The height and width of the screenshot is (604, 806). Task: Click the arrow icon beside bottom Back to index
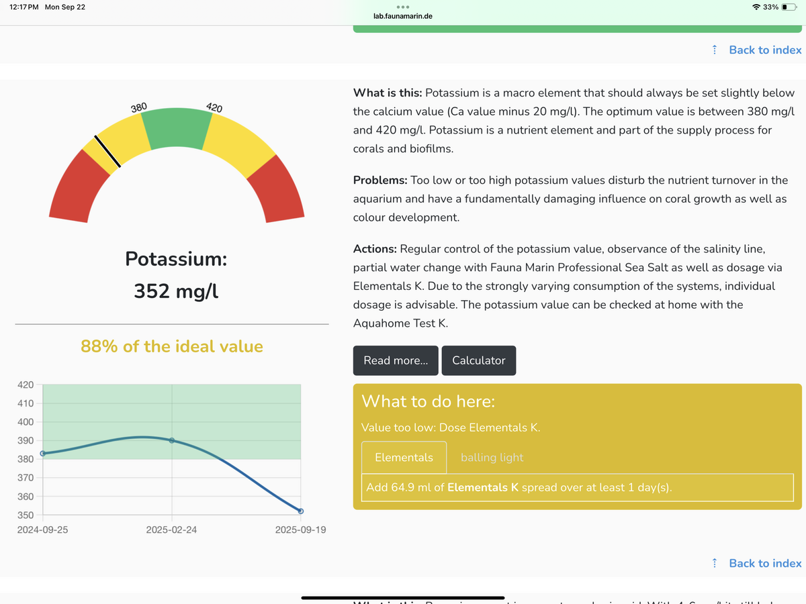(x=714, y=563)
